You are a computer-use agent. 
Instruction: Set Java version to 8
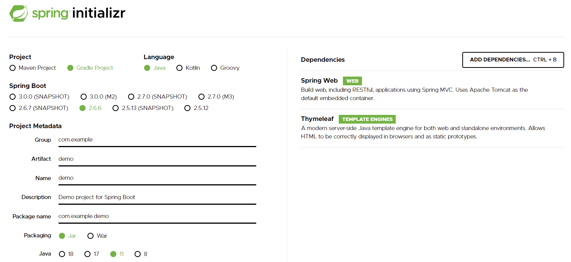click(138, 254)
